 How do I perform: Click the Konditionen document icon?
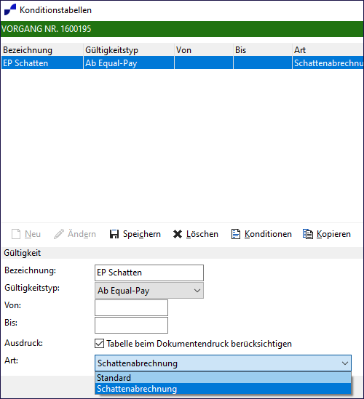tap(236, 234)
